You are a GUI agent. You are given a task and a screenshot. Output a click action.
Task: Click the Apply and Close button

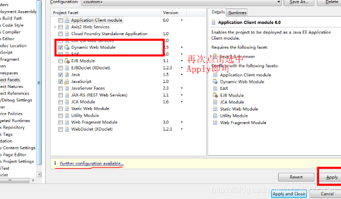[x=289, y=194]
